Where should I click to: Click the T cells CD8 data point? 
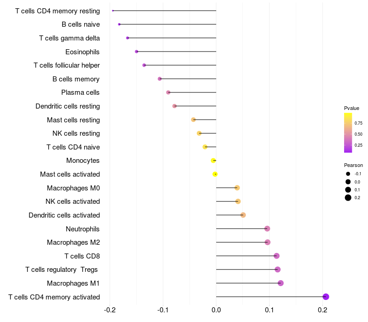coord(276,256)
